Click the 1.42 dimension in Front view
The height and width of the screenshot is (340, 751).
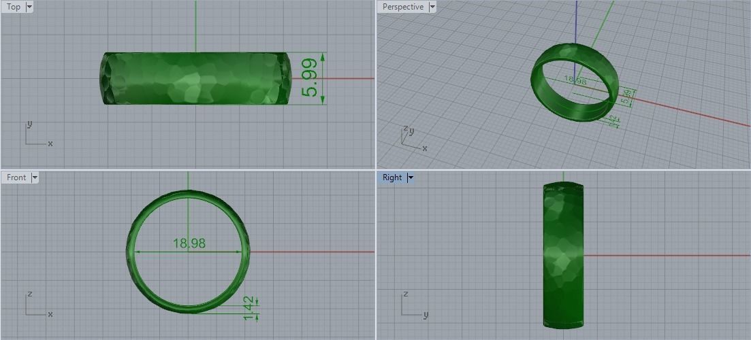248,308
